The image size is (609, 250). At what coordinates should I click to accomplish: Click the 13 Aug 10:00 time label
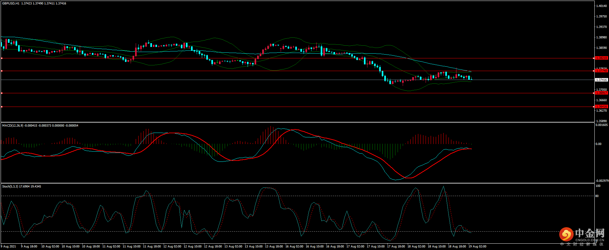253,247
